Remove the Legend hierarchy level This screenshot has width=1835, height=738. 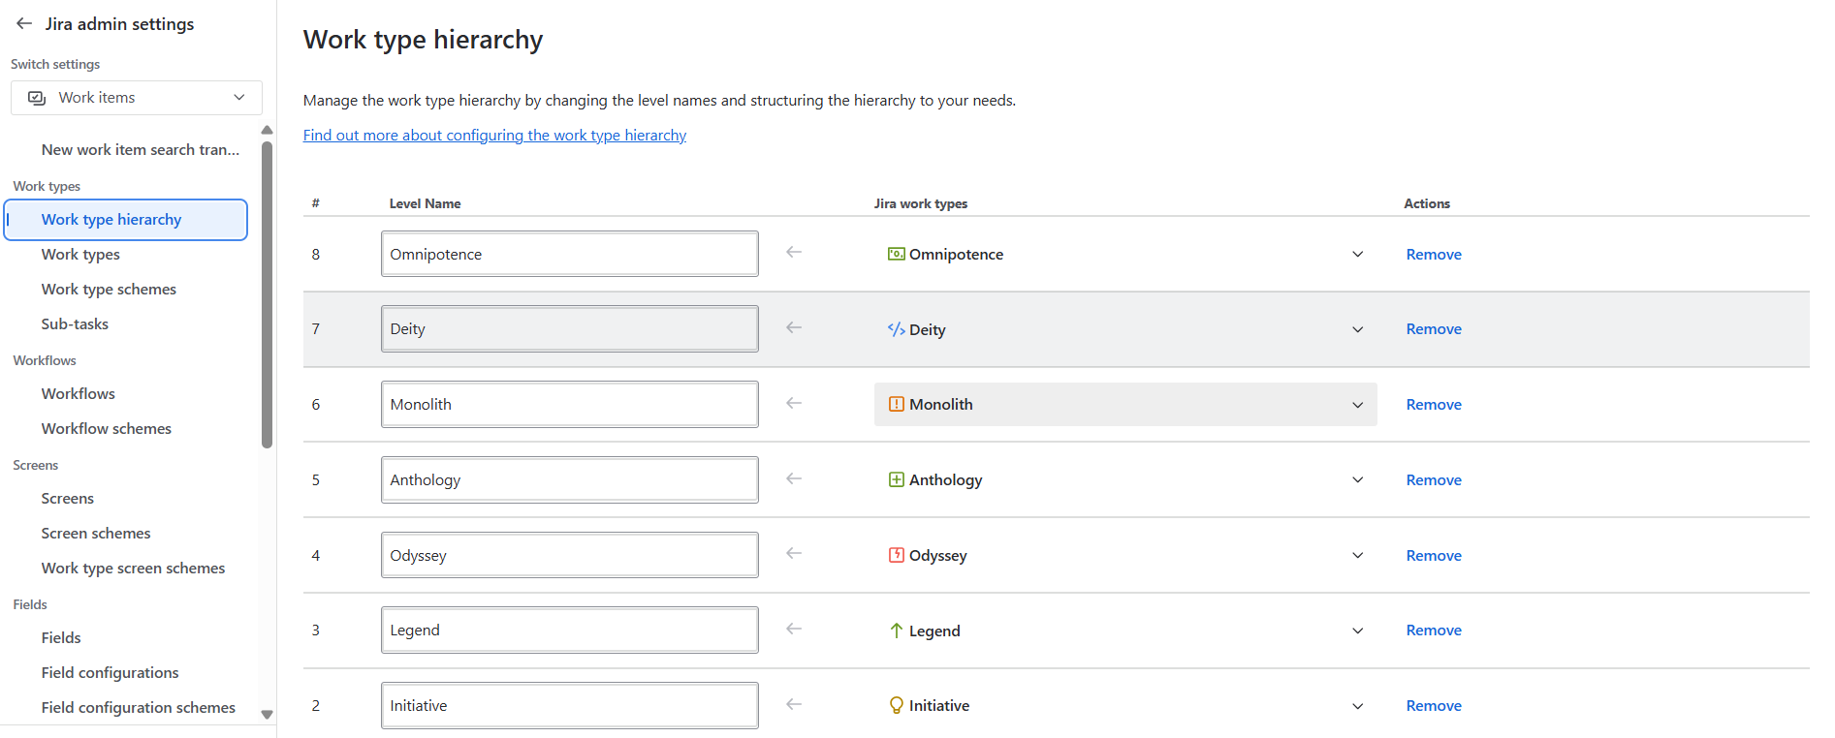tap(1434, 630)
